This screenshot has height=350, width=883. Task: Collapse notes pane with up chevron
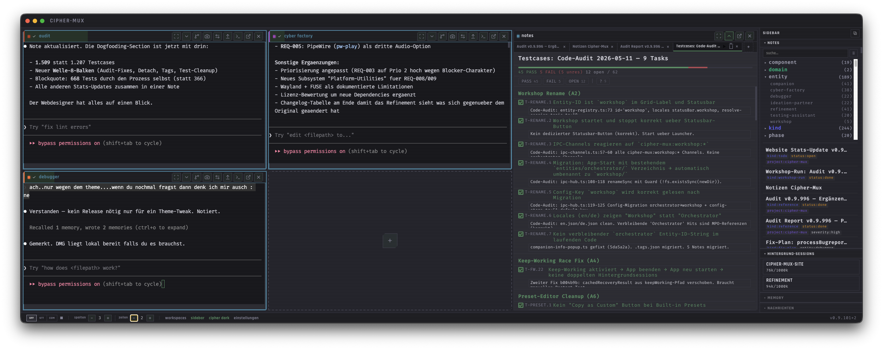729,36
